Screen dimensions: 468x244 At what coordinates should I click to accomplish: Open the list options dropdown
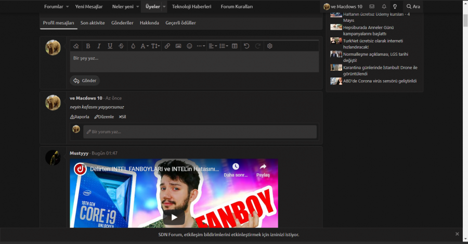[x=224, y=46]
